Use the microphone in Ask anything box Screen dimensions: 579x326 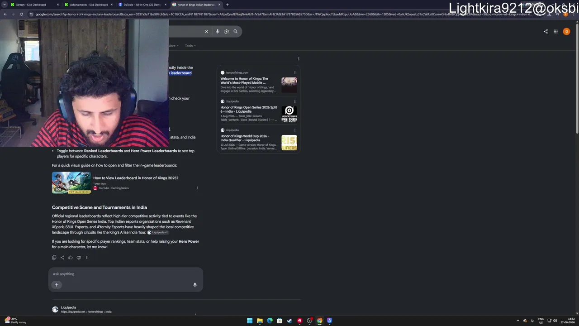pos(195,285)
